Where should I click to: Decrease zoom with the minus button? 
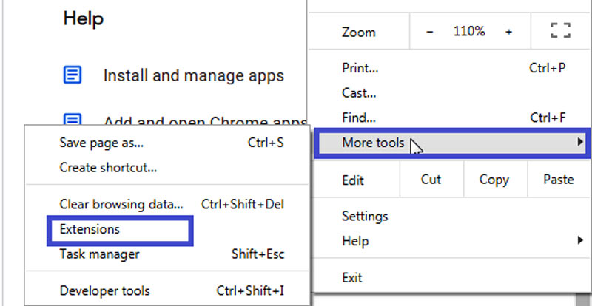pos(431,32)
